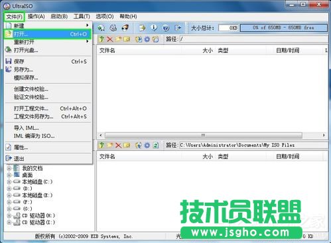331x243 pixels.
Task: Click blue gear icon in upper pane toolbar
Action: [147, 39]
